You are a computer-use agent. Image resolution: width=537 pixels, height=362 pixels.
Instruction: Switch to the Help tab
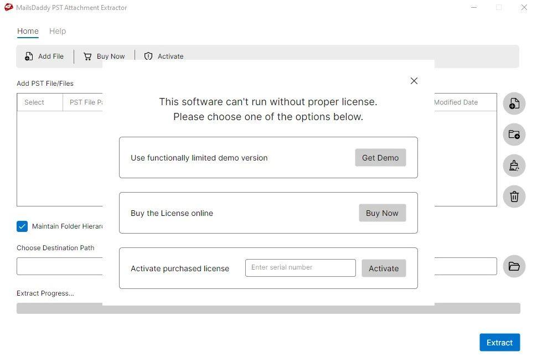(58, 31)
